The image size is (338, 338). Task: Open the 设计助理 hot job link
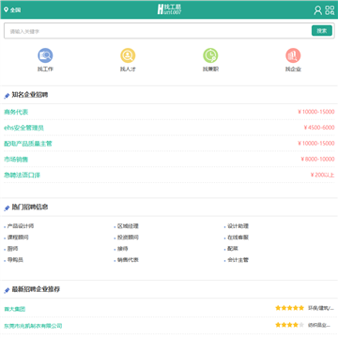(238, 226)
